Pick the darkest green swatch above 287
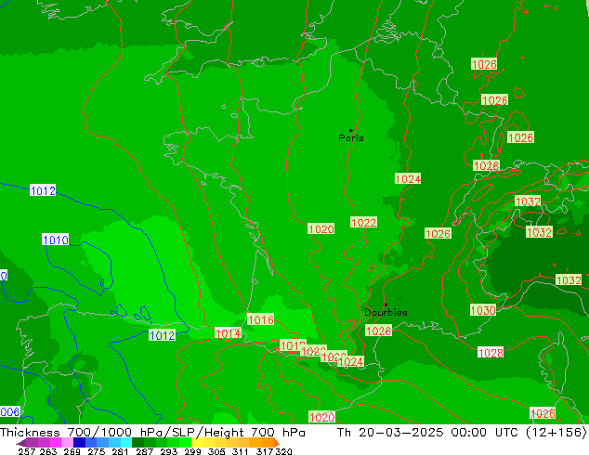Screen dimensions: 589x455 click(x=137, y=442)
